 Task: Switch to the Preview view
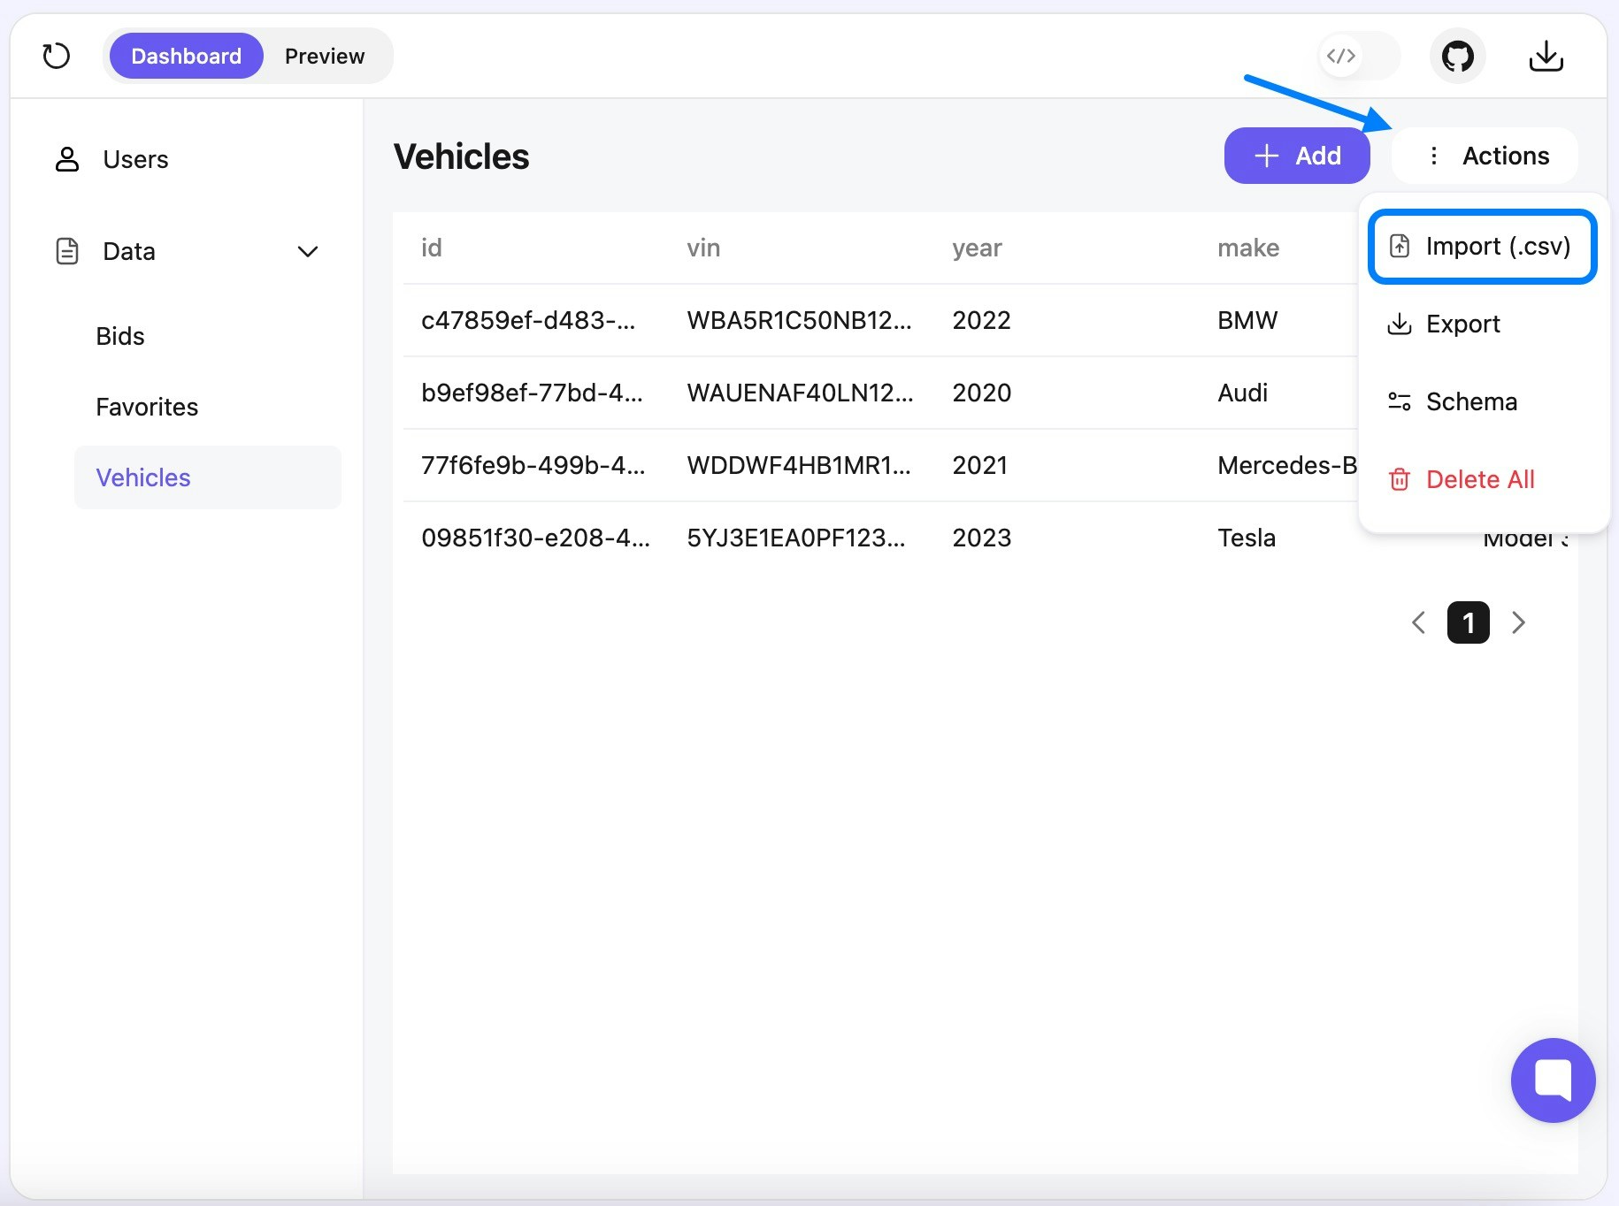pyautogui.click(x=324, y=56)
